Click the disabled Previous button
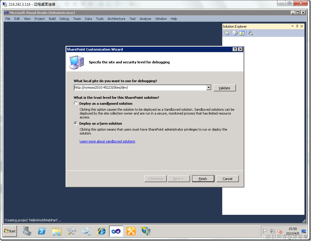Screen dimensions: 311x241 pyautogui.click(x=155, y=179)
